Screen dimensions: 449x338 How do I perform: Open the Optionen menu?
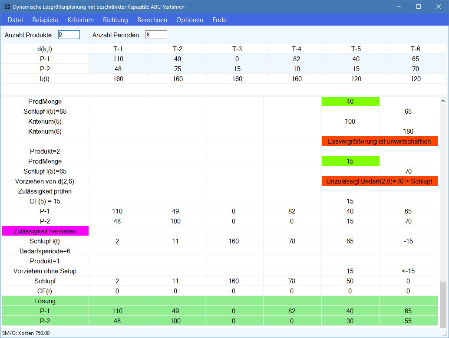tap(190, 20)
